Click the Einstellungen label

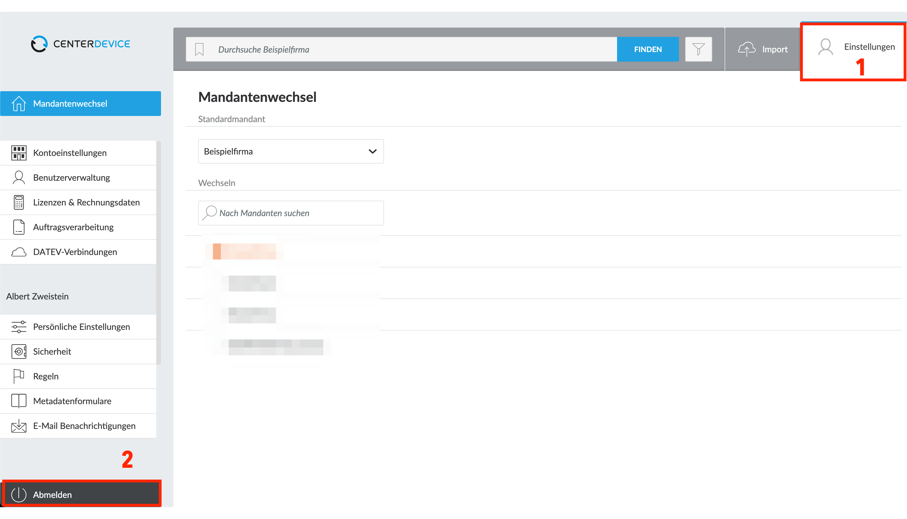(869, 47)
